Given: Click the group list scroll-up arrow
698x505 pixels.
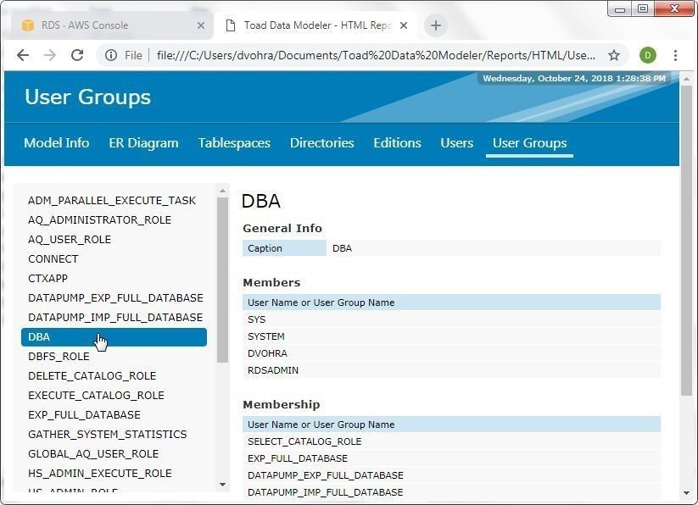Looking at the screenshot, I should pos(222,191).
